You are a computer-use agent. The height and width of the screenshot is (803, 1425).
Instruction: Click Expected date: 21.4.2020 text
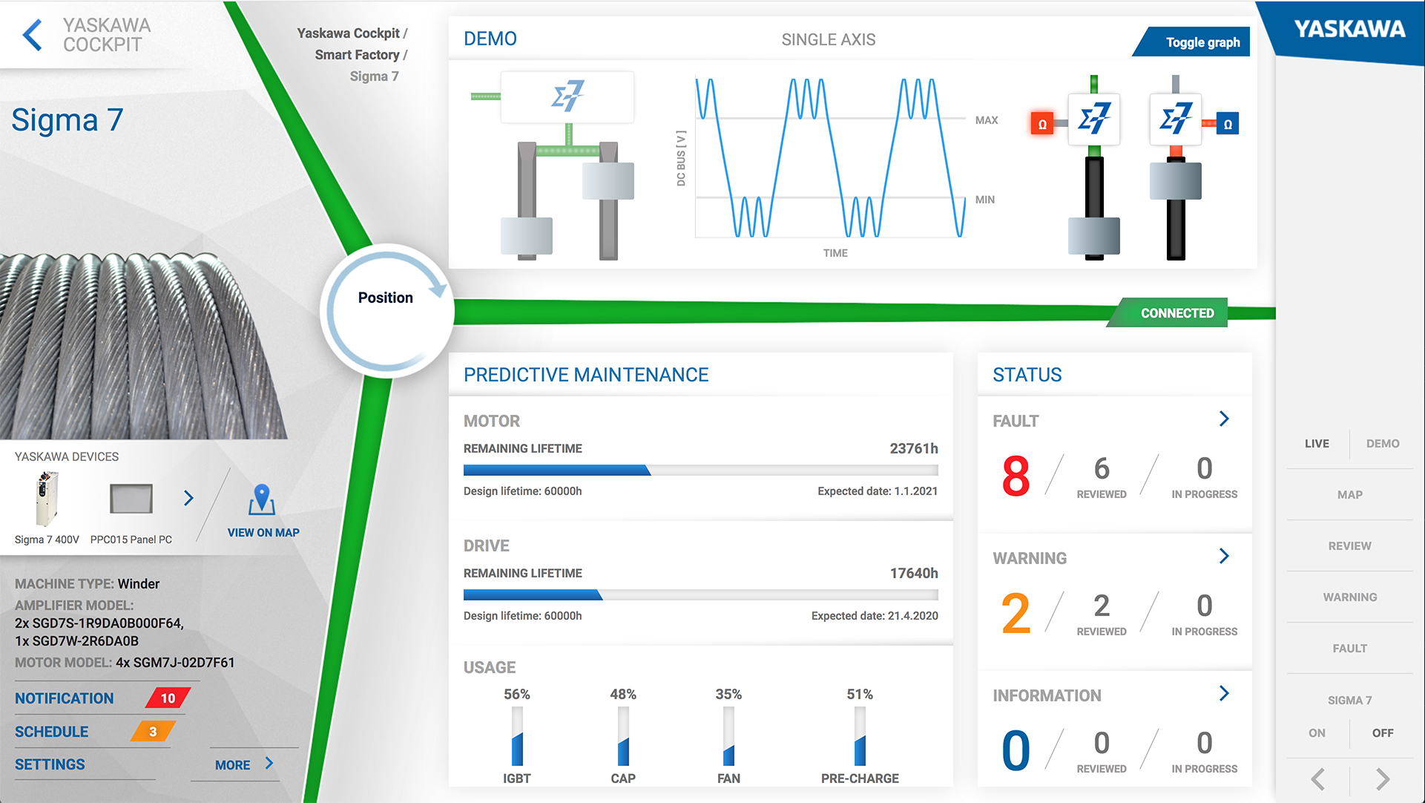point(875,616)
